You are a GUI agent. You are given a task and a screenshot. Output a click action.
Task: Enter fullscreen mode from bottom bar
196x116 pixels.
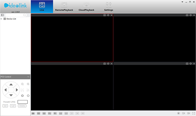coord(194,113)
